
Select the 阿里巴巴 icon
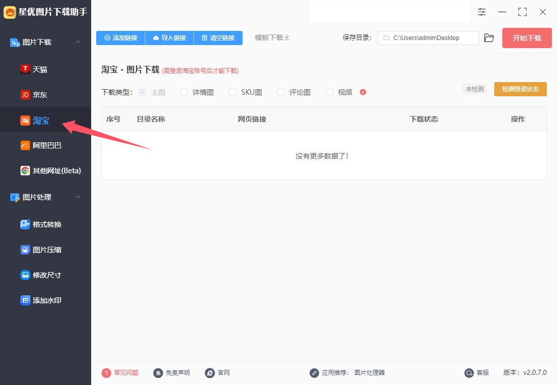(x=25, y=145)
